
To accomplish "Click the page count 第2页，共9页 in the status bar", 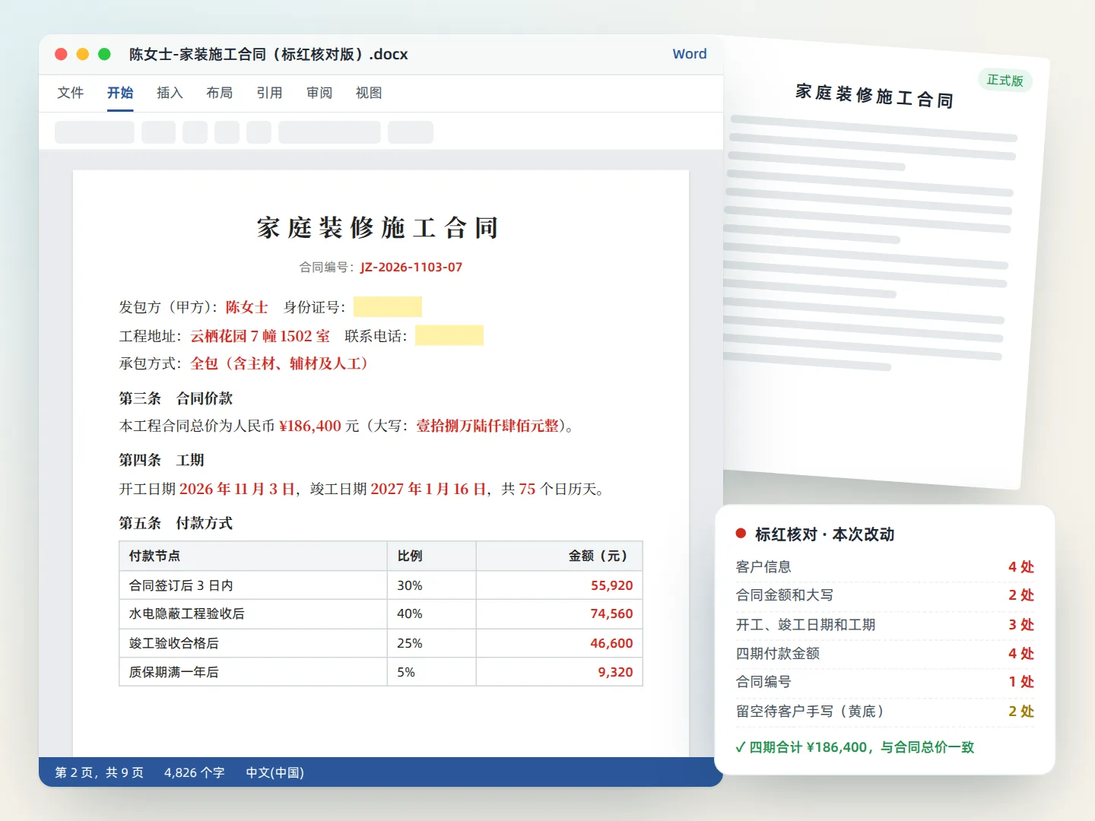I will 100,772.
